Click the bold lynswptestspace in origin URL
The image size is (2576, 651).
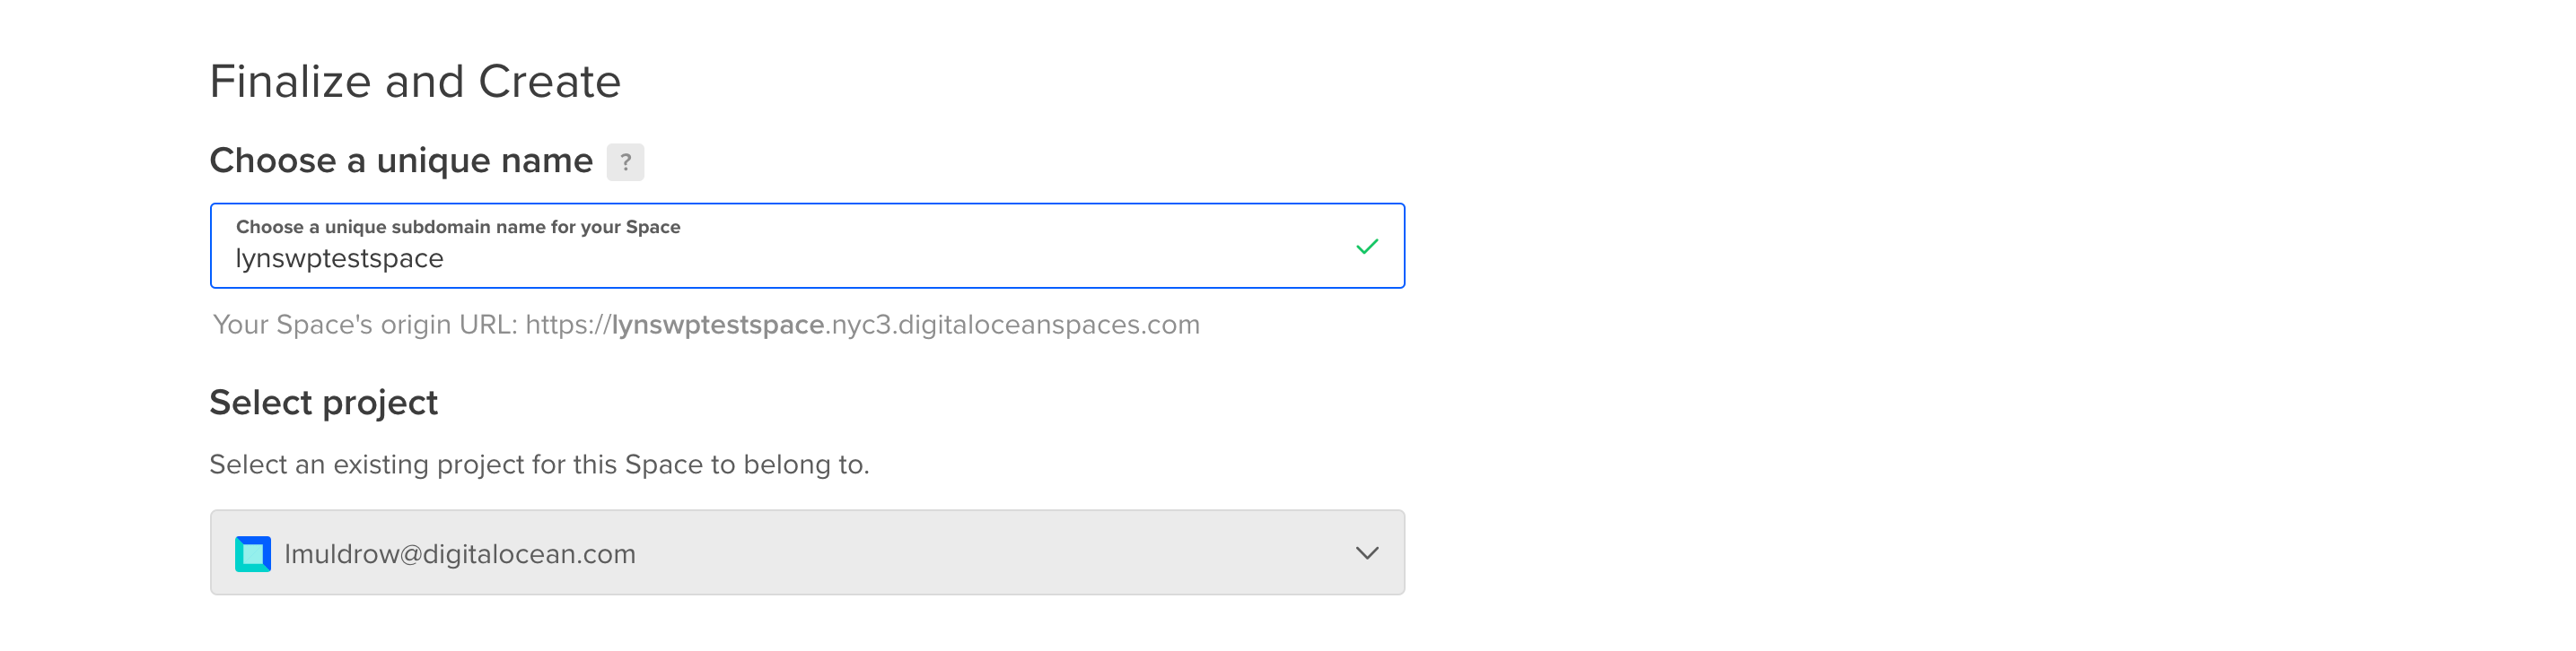pyautogui.click(x=718, y=325)
